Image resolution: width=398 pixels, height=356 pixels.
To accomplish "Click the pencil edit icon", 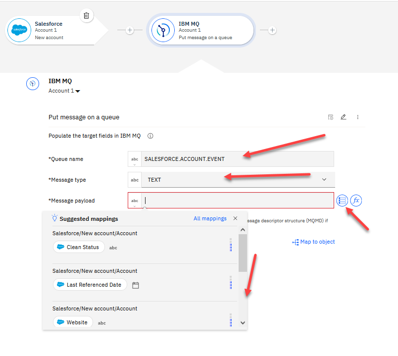I will tap(344, 117).
